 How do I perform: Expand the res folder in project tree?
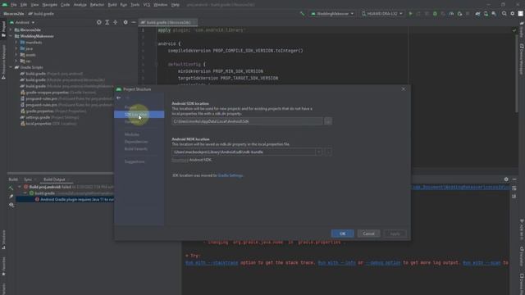[16, 61]
